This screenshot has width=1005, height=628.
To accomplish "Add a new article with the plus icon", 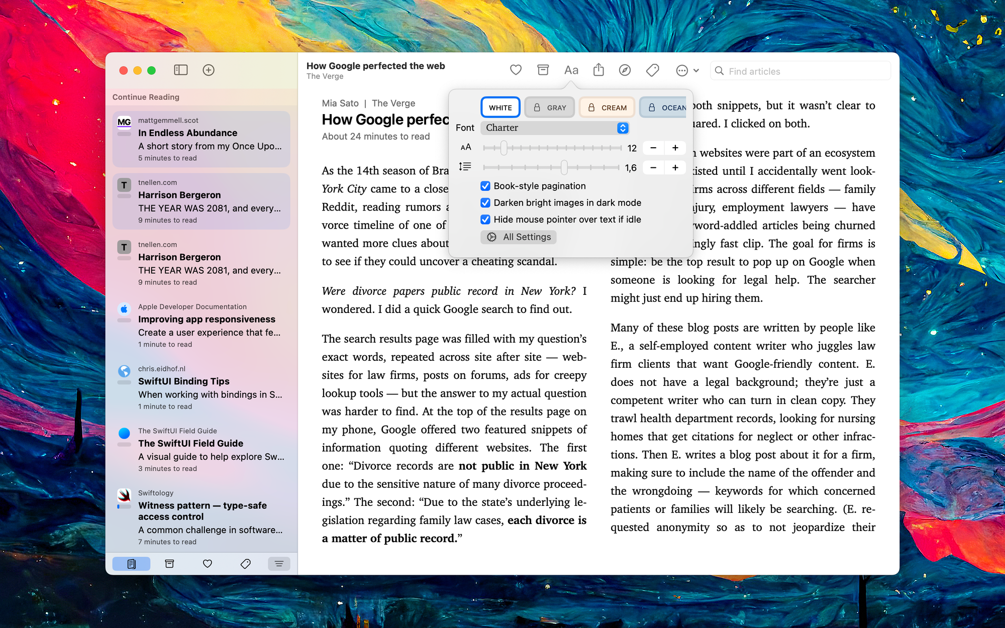I will pyautogui.click(x=209, y=70).
